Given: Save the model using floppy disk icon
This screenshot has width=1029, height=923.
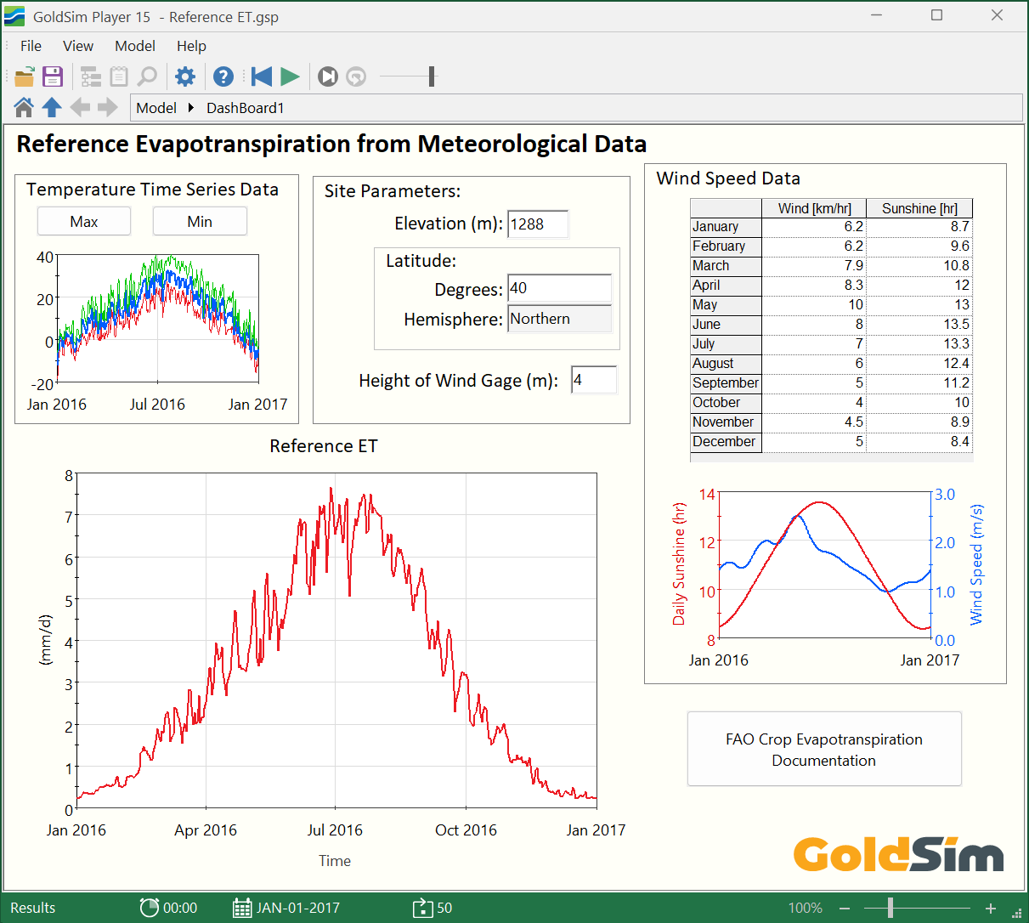Looking at the screenshot, I should click(53, 77).
